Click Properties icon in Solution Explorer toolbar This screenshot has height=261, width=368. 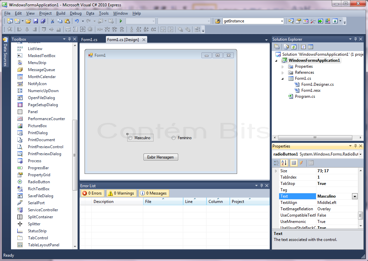pos(277,47)
